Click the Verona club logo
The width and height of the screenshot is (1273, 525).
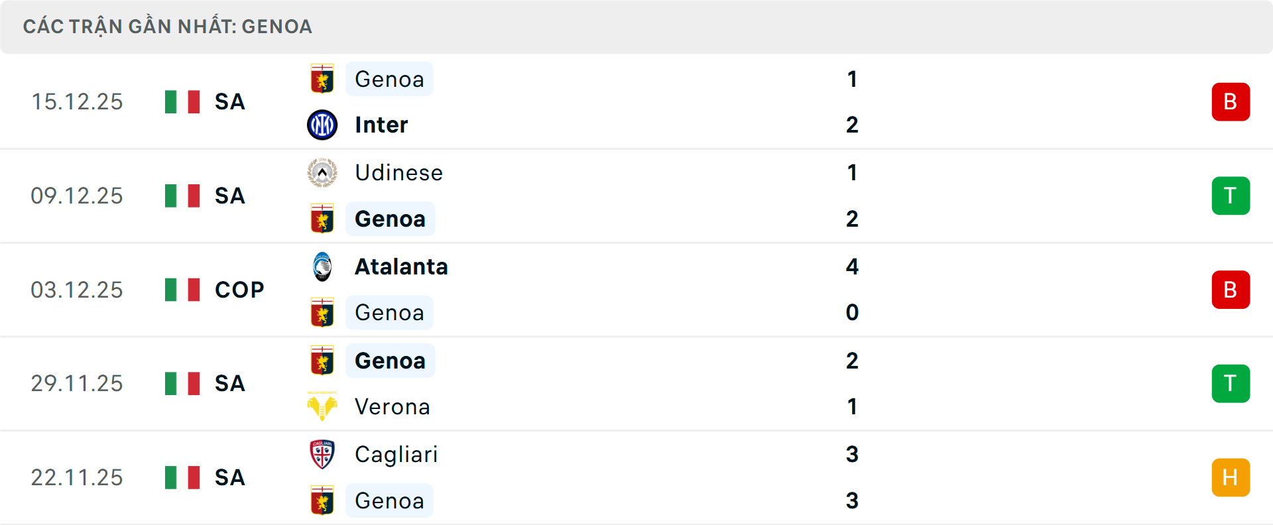tap(322, 406)
